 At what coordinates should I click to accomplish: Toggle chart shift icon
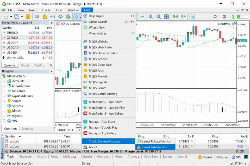(183, 17)
